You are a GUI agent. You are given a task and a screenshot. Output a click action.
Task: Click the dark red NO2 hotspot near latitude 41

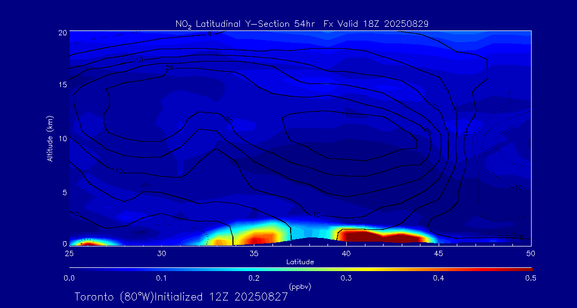click(x=358, y=236)
